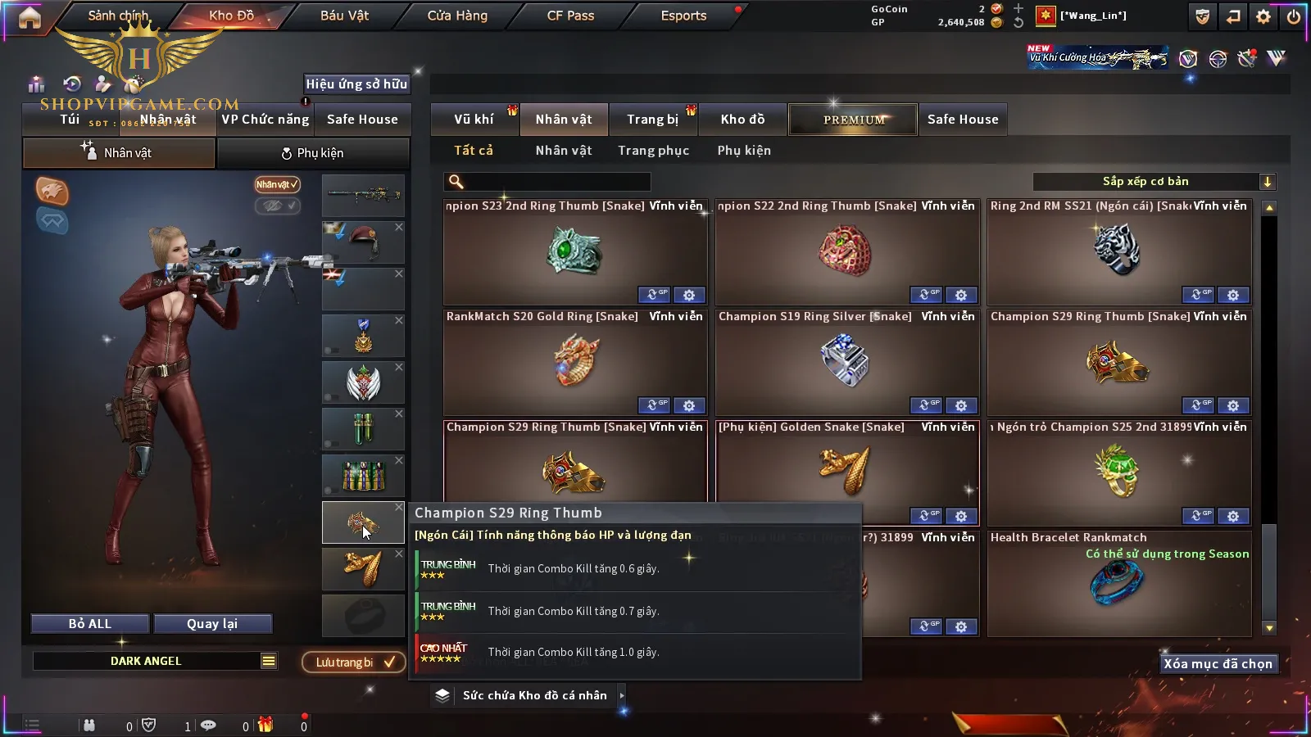Select the Phụ kiện sub-tab filter

point(744,151)
